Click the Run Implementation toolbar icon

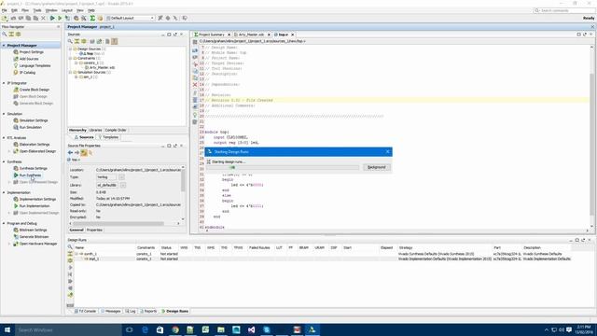[x=60, y=18]
